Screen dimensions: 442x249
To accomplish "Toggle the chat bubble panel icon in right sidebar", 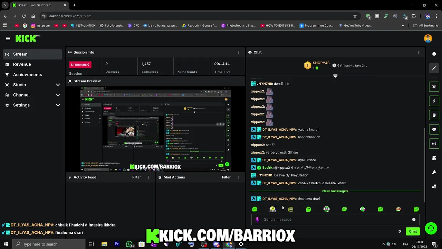I will pos(434,129).
